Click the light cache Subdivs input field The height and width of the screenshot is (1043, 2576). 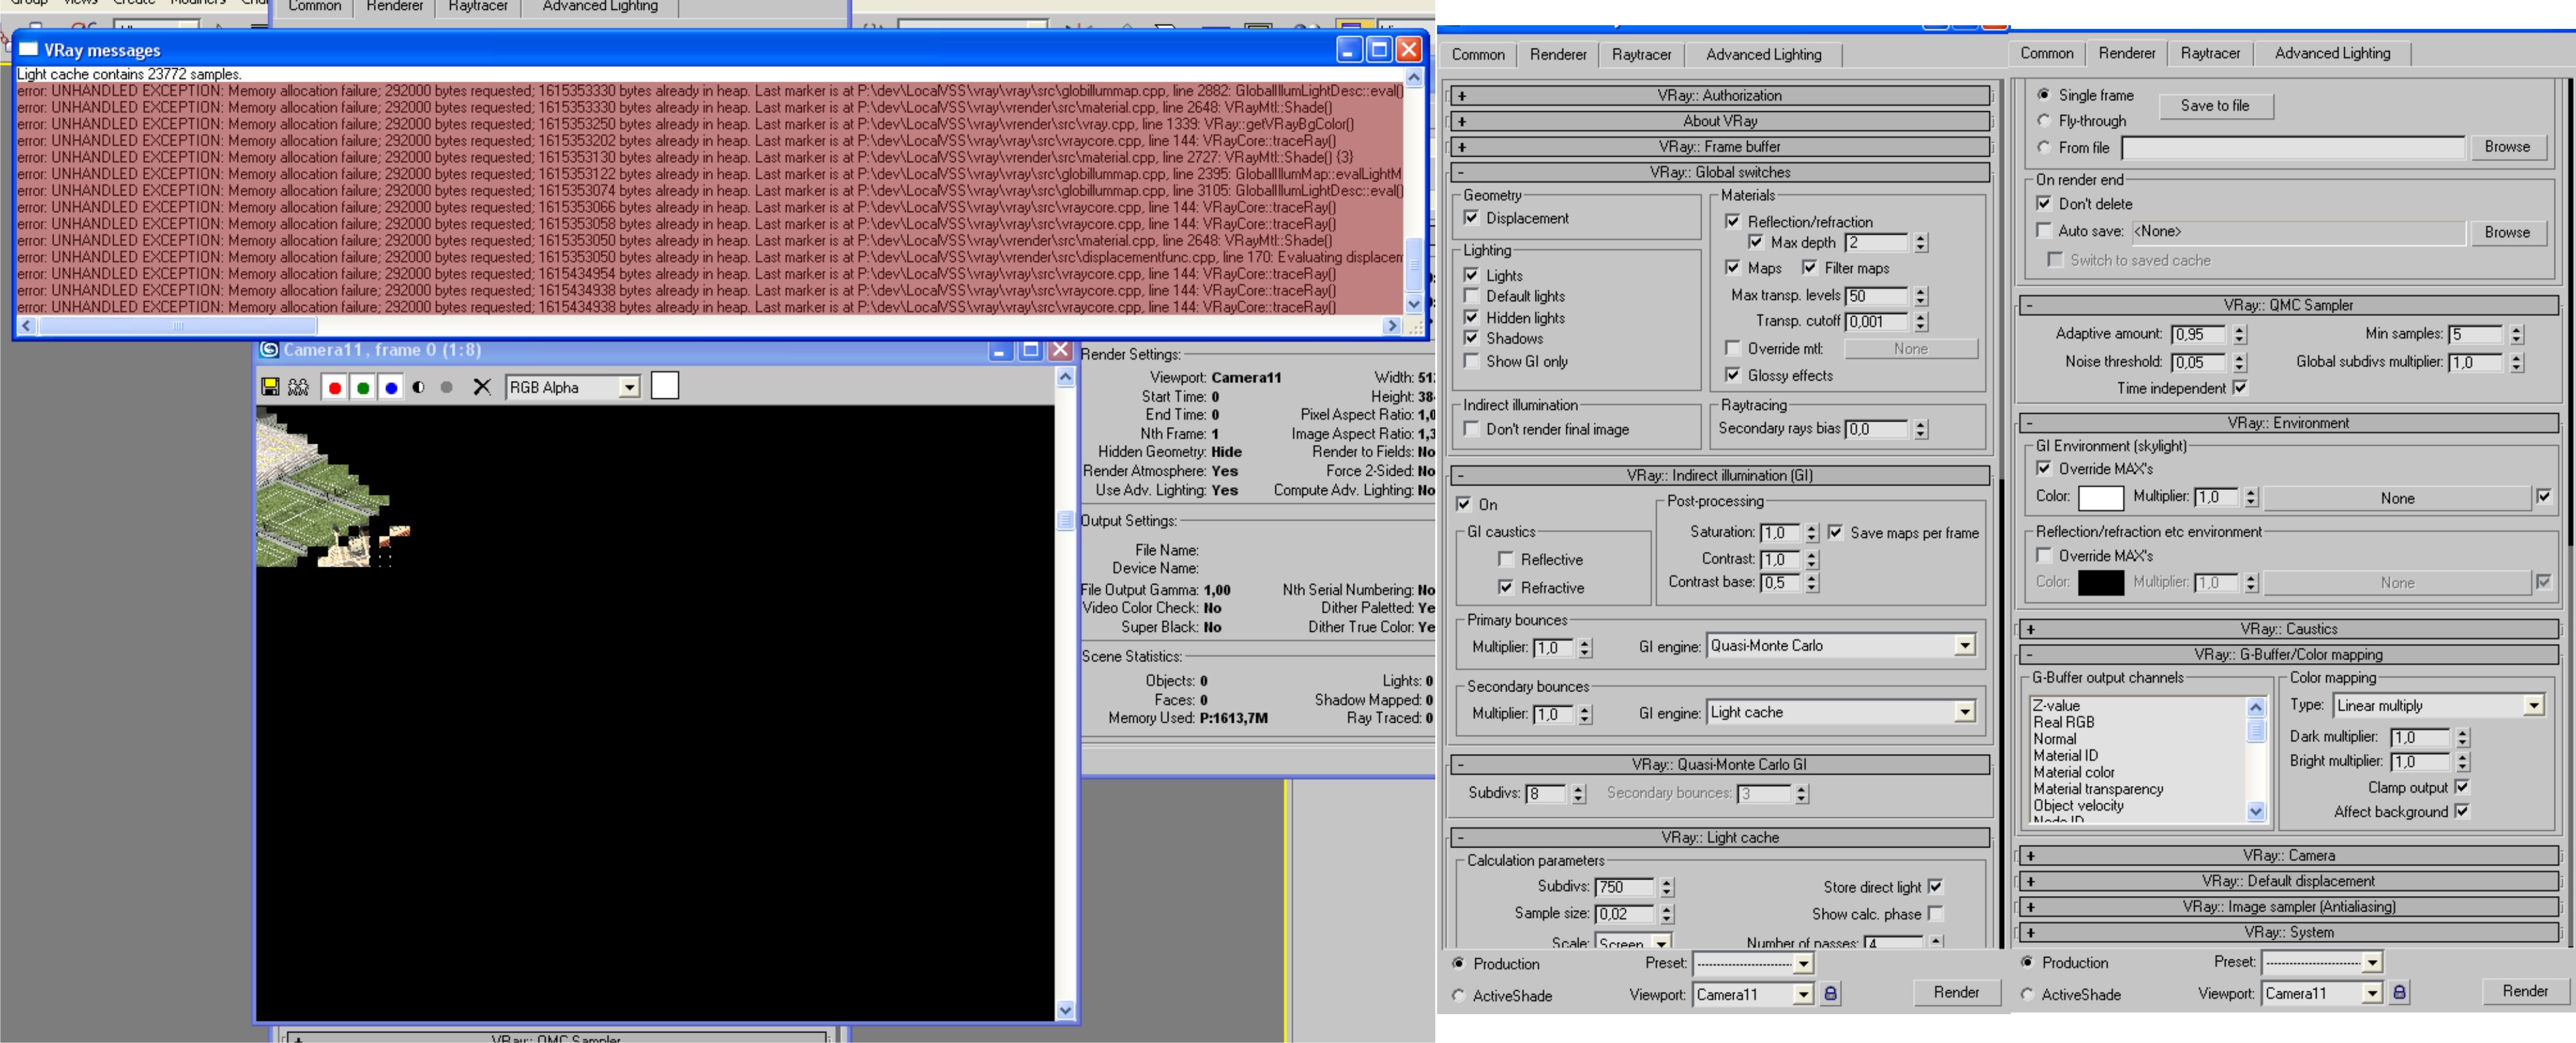[1625, 887]
